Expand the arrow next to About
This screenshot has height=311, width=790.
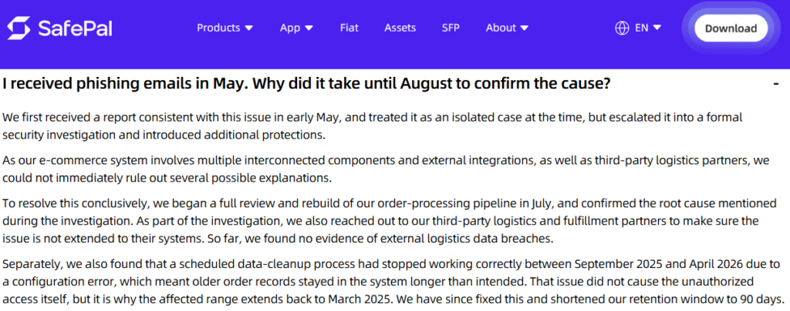pyautogui.click(x=525, y=28)
